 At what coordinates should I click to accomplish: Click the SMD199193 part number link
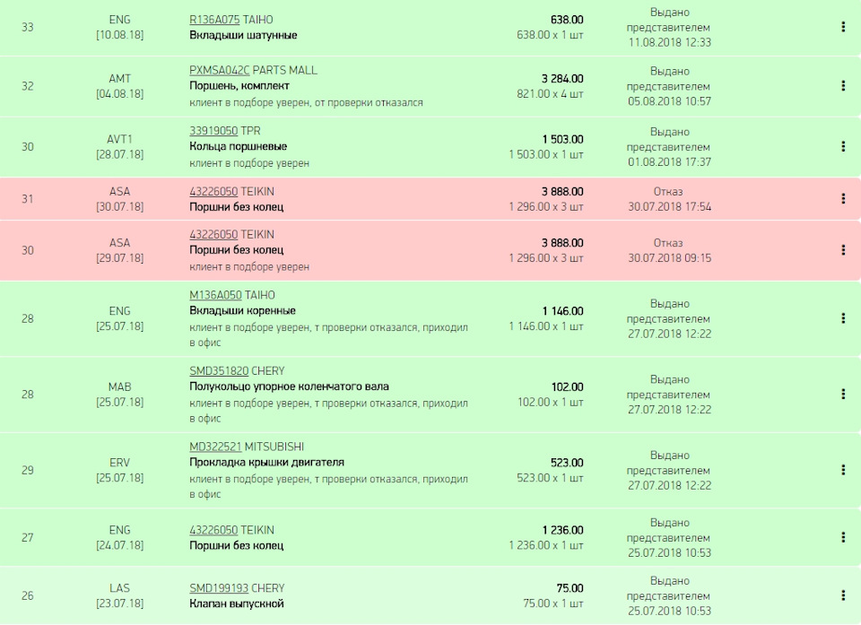pyautogui.click(x=218, y=589)
